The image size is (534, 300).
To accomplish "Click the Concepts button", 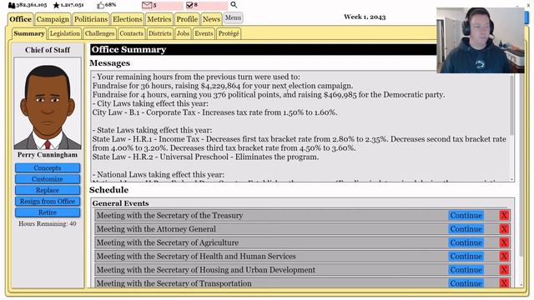I will pyautogui.click(x=48, y=168).
